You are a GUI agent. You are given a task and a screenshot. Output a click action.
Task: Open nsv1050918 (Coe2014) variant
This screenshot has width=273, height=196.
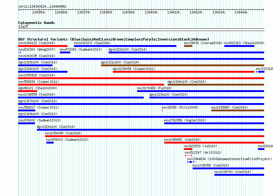(x=37, y=75)
